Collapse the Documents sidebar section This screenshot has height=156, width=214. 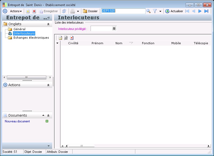[x=48, y=115]
